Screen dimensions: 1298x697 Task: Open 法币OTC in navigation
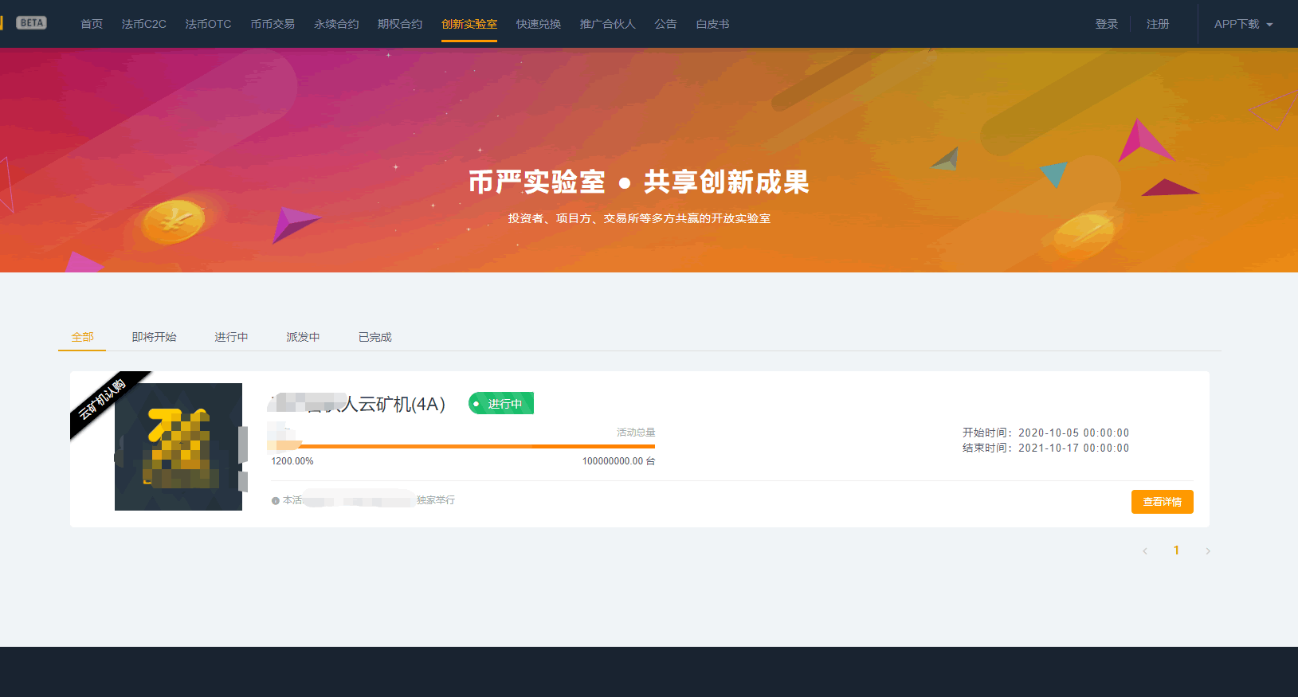click(x=208, y=24)
